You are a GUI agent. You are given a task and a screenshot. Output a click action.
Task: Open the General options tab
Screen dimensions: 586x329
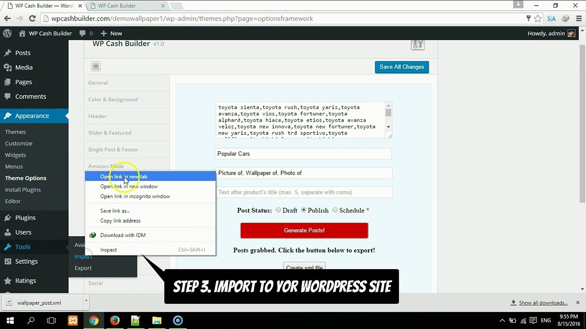point(127,83)
